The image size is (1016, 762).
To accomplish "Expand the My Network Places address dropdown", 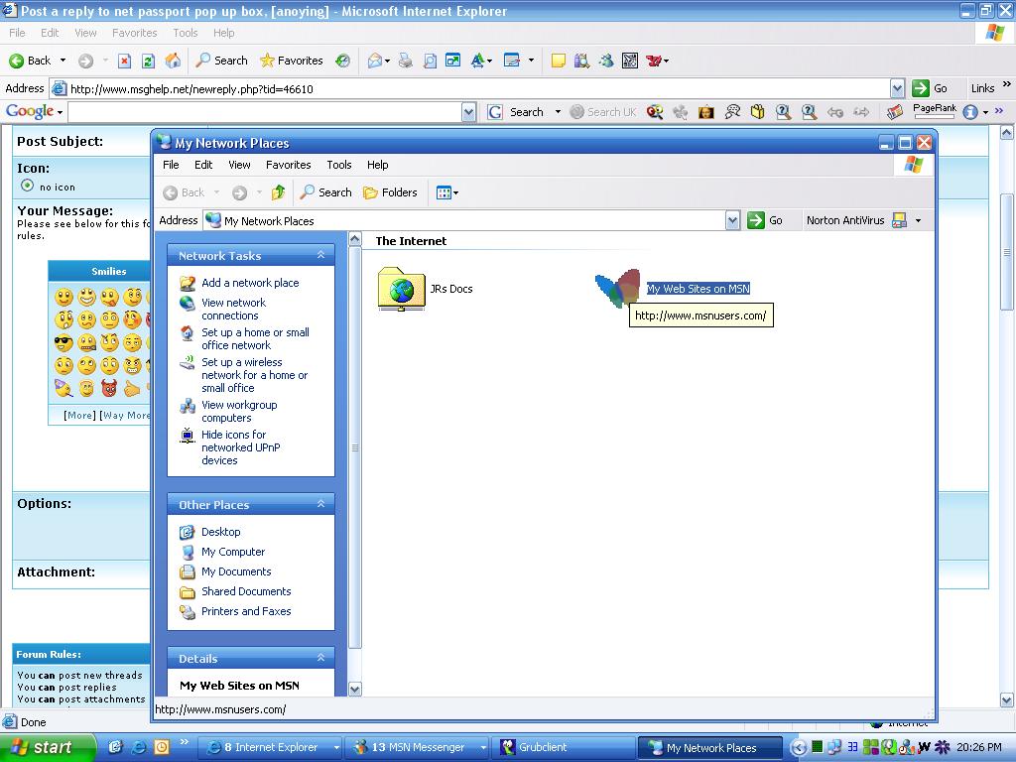I will pos(732,220).
